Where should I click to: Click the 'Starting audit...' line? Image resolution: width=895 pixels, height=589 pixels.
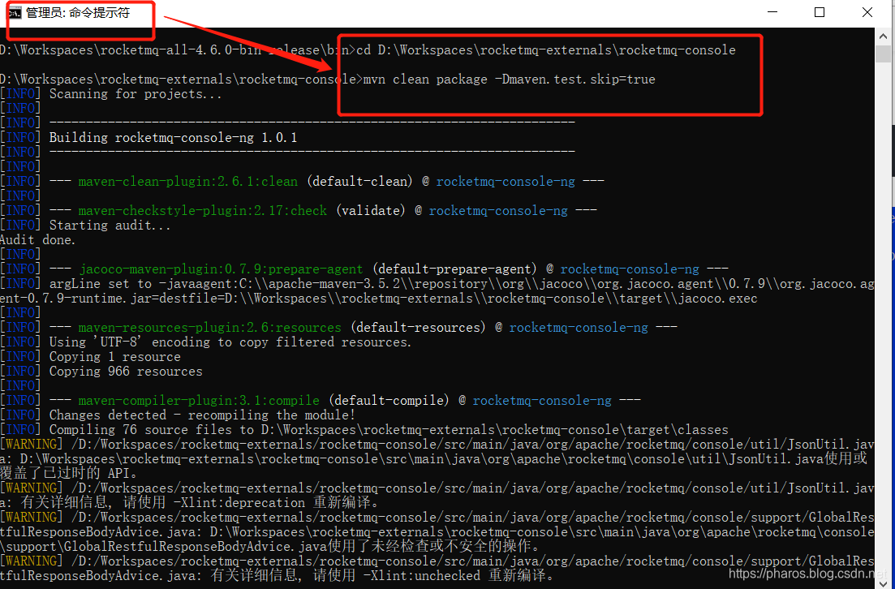tap(110, 226)
